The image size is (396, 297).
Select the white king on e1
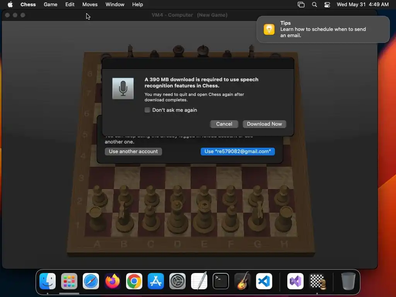pos(205,217)
